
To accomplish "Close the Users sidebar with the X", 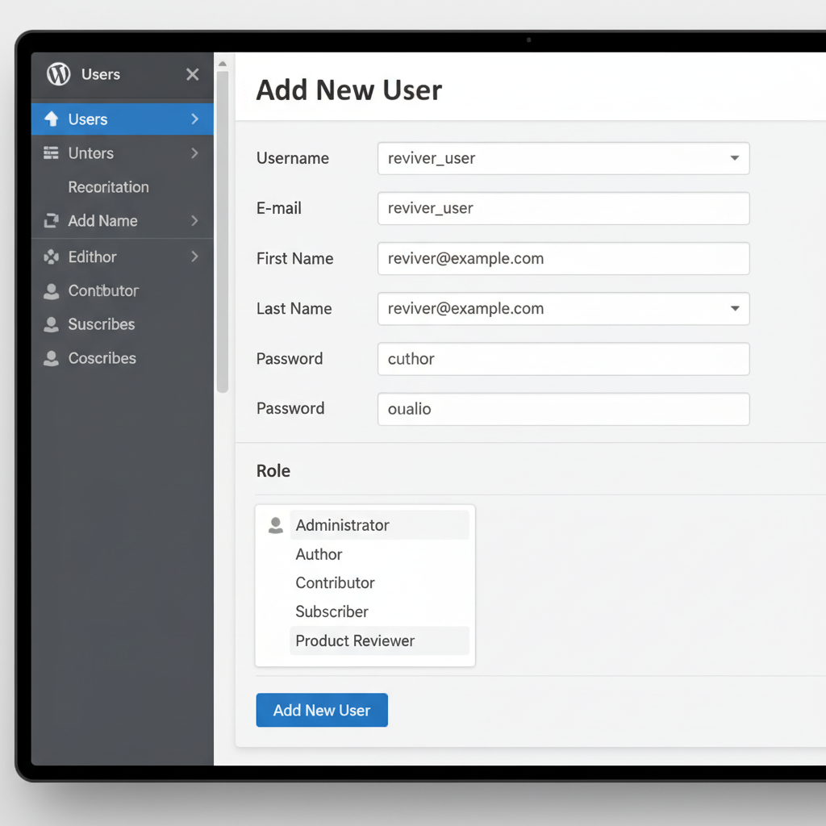I will [192, 74].
